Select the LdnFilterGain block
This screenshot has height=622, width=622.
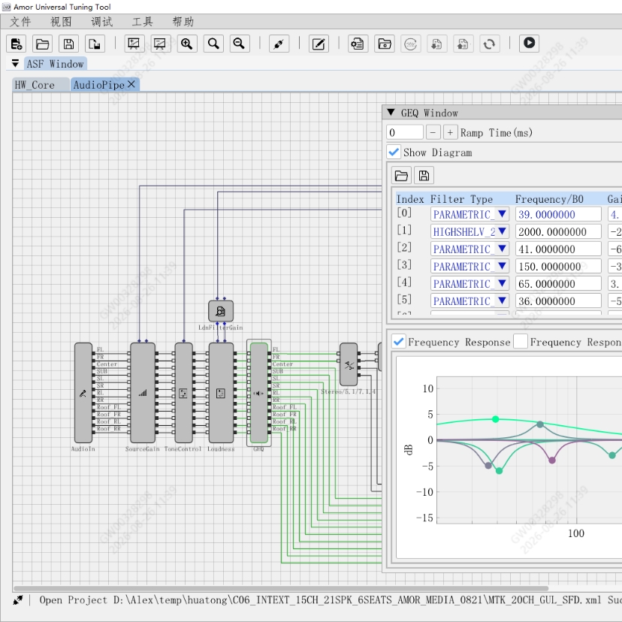pos(221,311)
